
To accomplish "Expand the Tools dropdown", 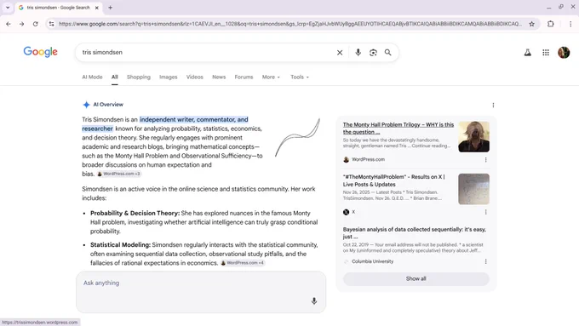I will tap(300, 77).
